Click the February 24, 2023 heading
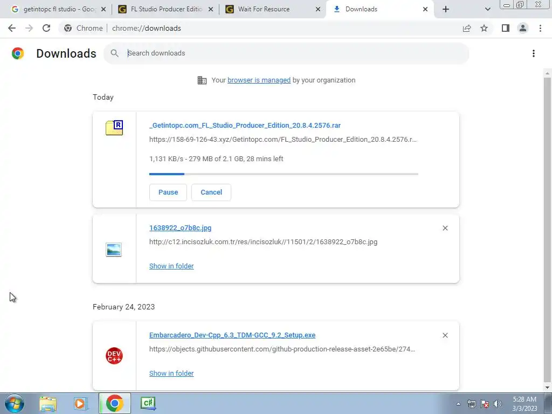 pos(123,307)
